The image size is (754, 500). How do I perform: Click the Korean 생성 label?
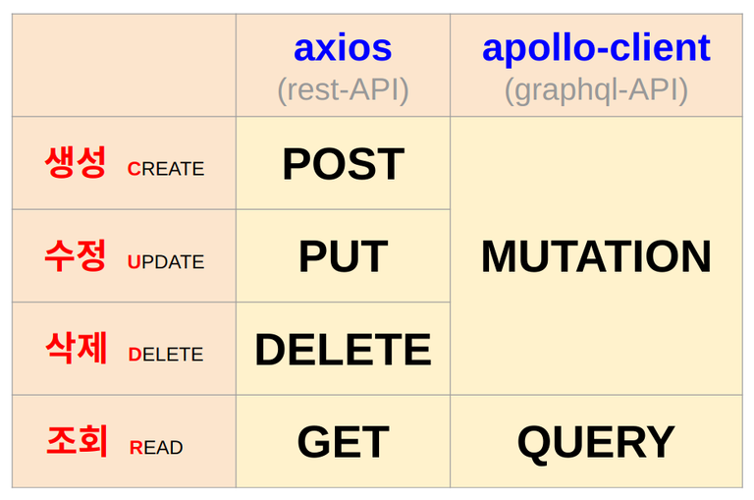(76, 163)
